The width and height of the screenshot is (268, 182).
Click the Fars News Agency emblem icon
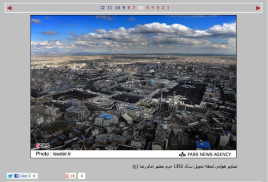pyautogui.click(x=182, y=154)
